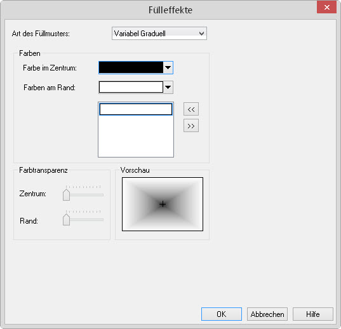Open the Art des Füllmusters combo box

pyautogui.click(x=159, y=34)
